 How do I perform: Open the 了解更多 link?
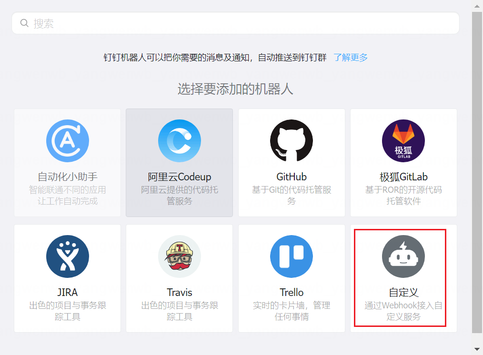tap(351, 58)
